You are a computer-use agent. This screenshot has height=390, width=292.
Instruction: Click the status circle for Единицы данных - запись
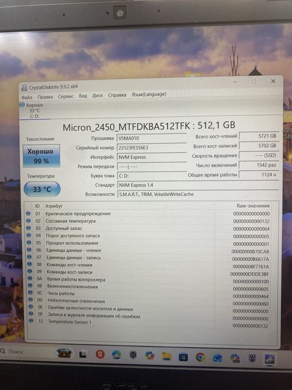tap(29, 257)
